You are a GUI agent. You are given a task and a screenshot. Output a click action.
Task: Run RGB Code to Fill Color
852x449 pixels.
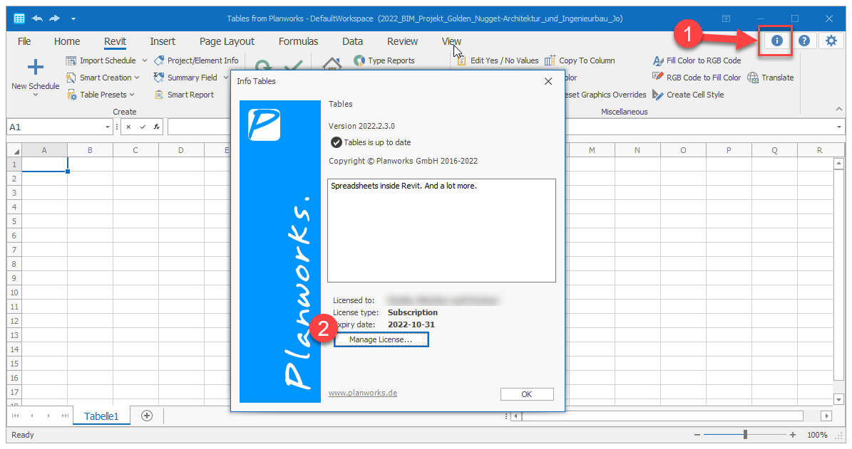(x=697, y=78)
